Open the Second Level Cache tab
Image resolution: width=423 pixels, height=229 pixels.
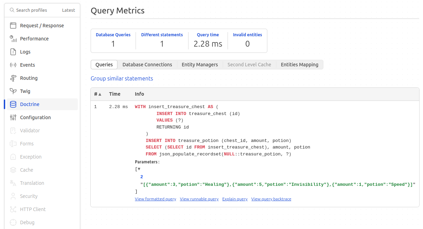click(249, 65)
